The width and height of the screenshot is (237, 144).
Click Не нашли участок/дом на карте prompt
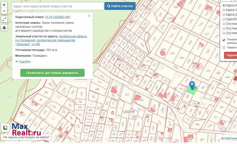coord(27,138)
